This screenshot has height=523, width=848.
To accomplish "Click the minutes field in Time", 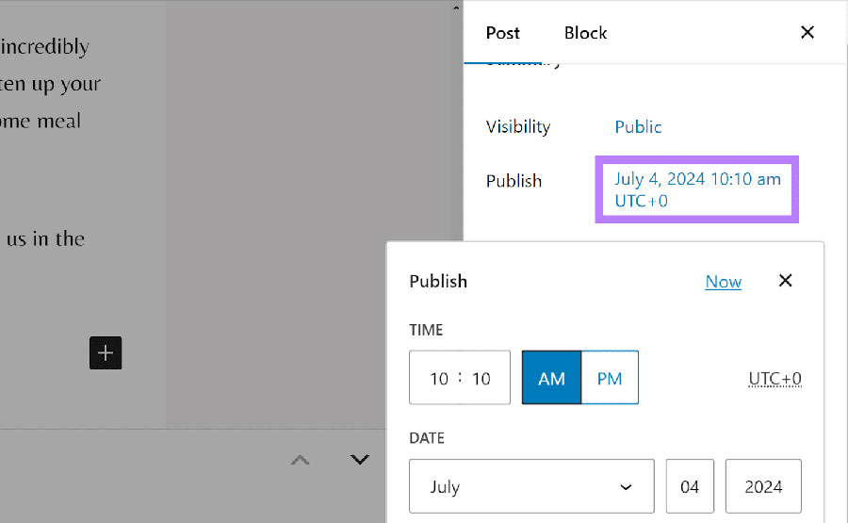I will (x=481, y=379).
